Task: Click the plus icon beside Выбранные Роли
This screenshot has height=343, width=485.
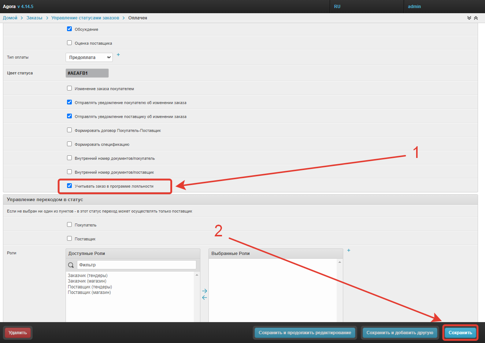Action: [349, 250]
